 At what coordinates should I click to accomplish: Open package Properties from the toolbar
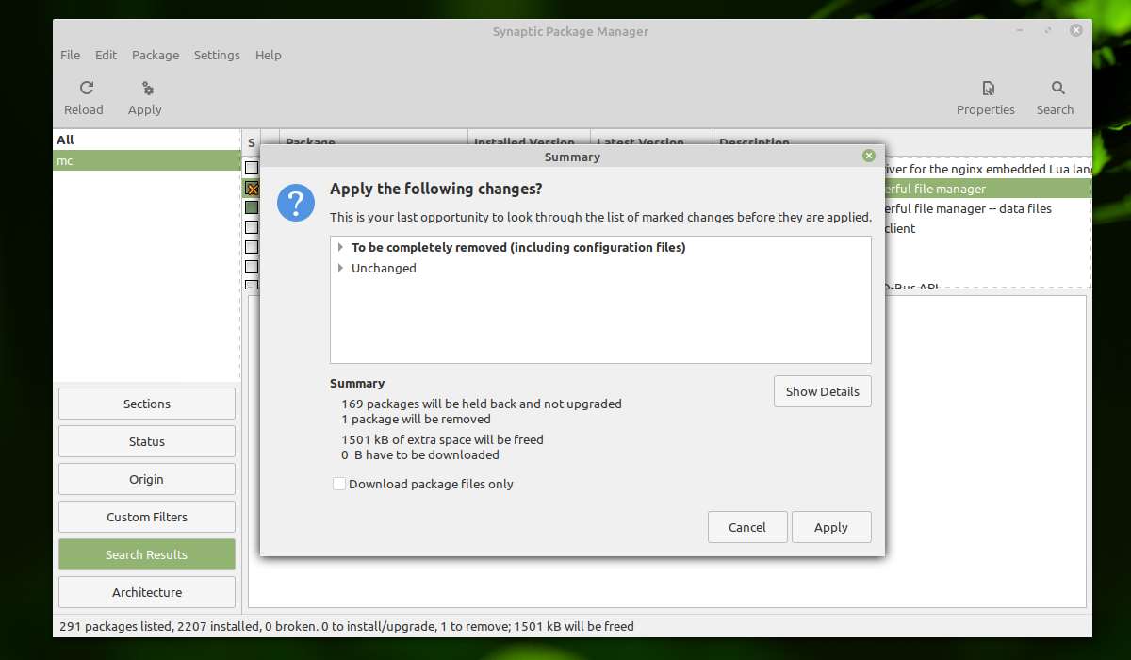click(x=986, y=98)
